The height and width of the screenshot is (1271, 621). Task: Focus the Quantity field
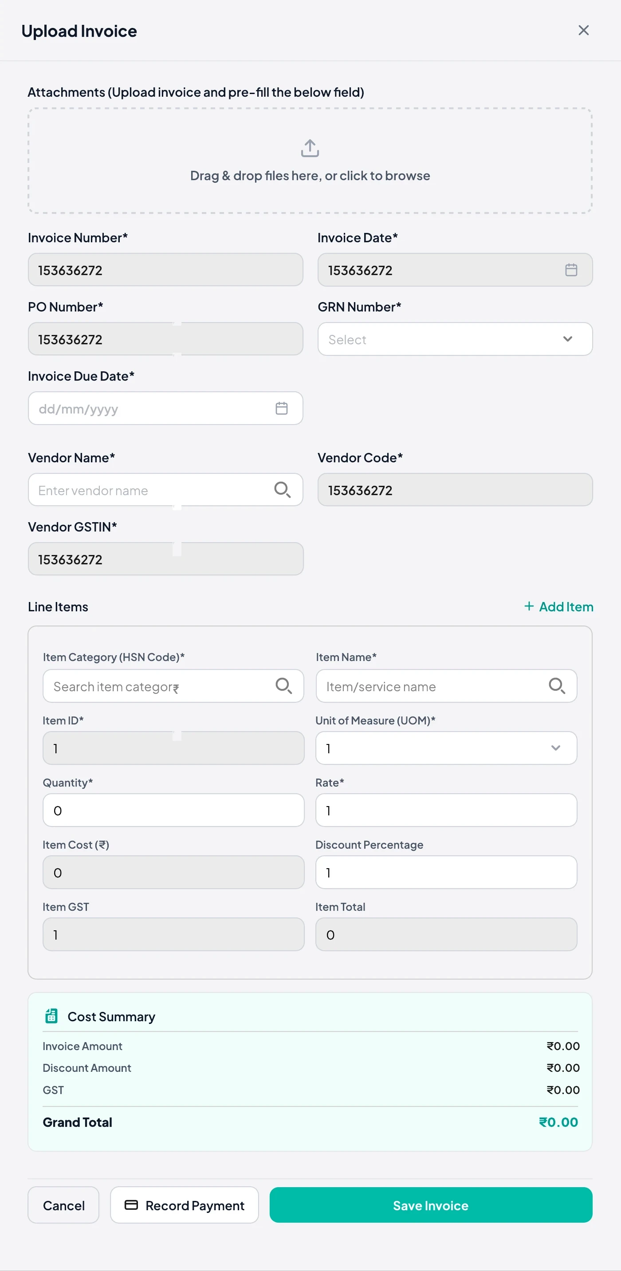point(173,810)
